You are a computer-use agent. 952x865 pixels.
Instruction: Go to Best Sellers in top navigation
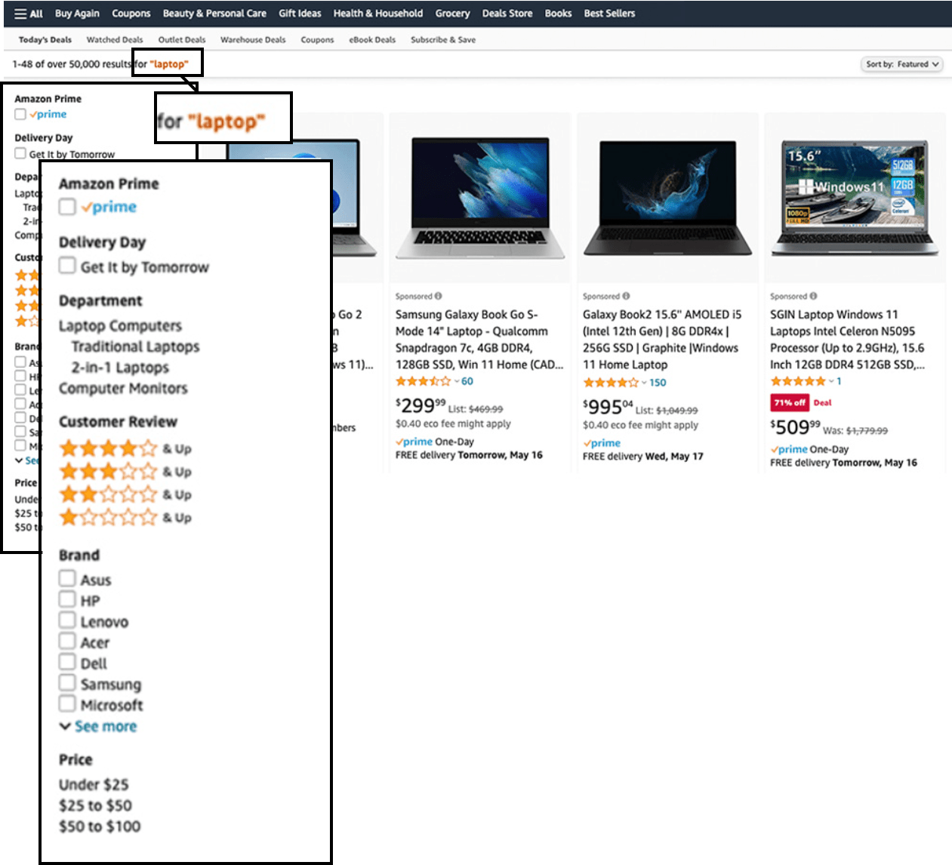pyautogui.click(x=608, y=14)
